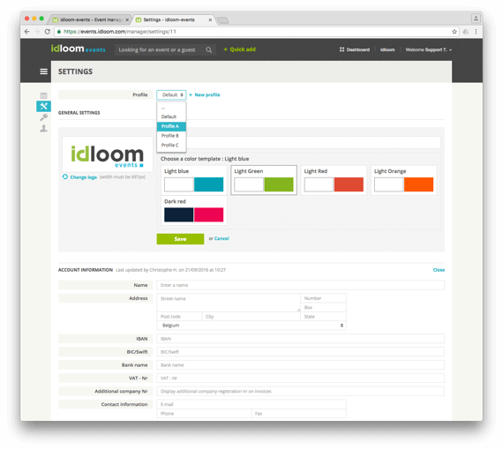Click the browser forward arrow
Screen dimensions: 503x450
(x=37, y=32)
